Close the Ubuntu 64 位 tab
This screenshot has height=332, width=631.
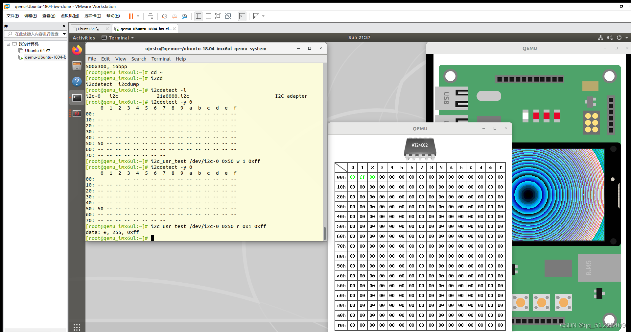tap(107, 29)
